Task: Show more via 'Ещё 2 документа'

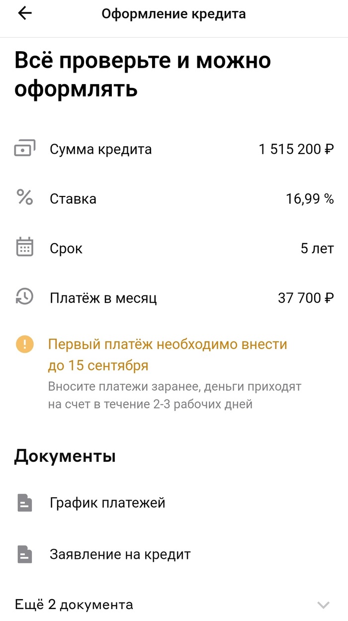Action: click(74, 605)
